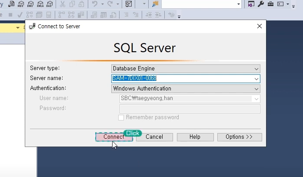Show SQL editor toolbar overflow options

179,17
